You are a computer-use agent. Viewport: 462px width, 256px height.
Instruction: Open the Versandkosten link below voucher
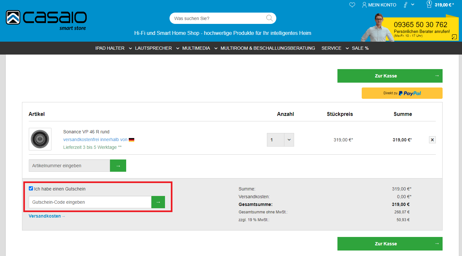pos(47,216)
